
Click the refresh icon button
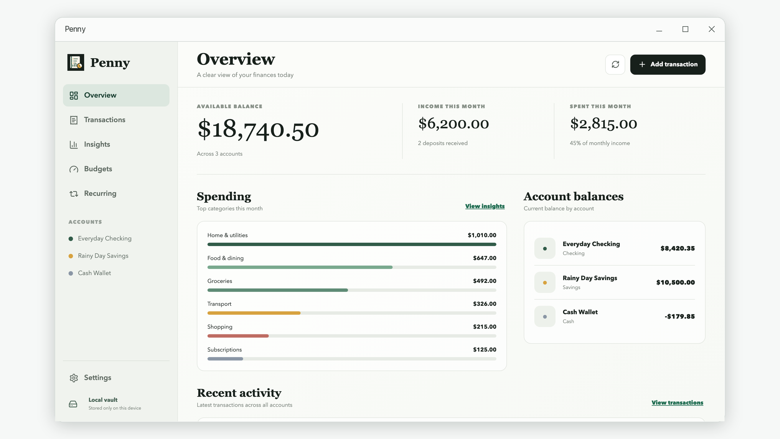pos(615,64)
